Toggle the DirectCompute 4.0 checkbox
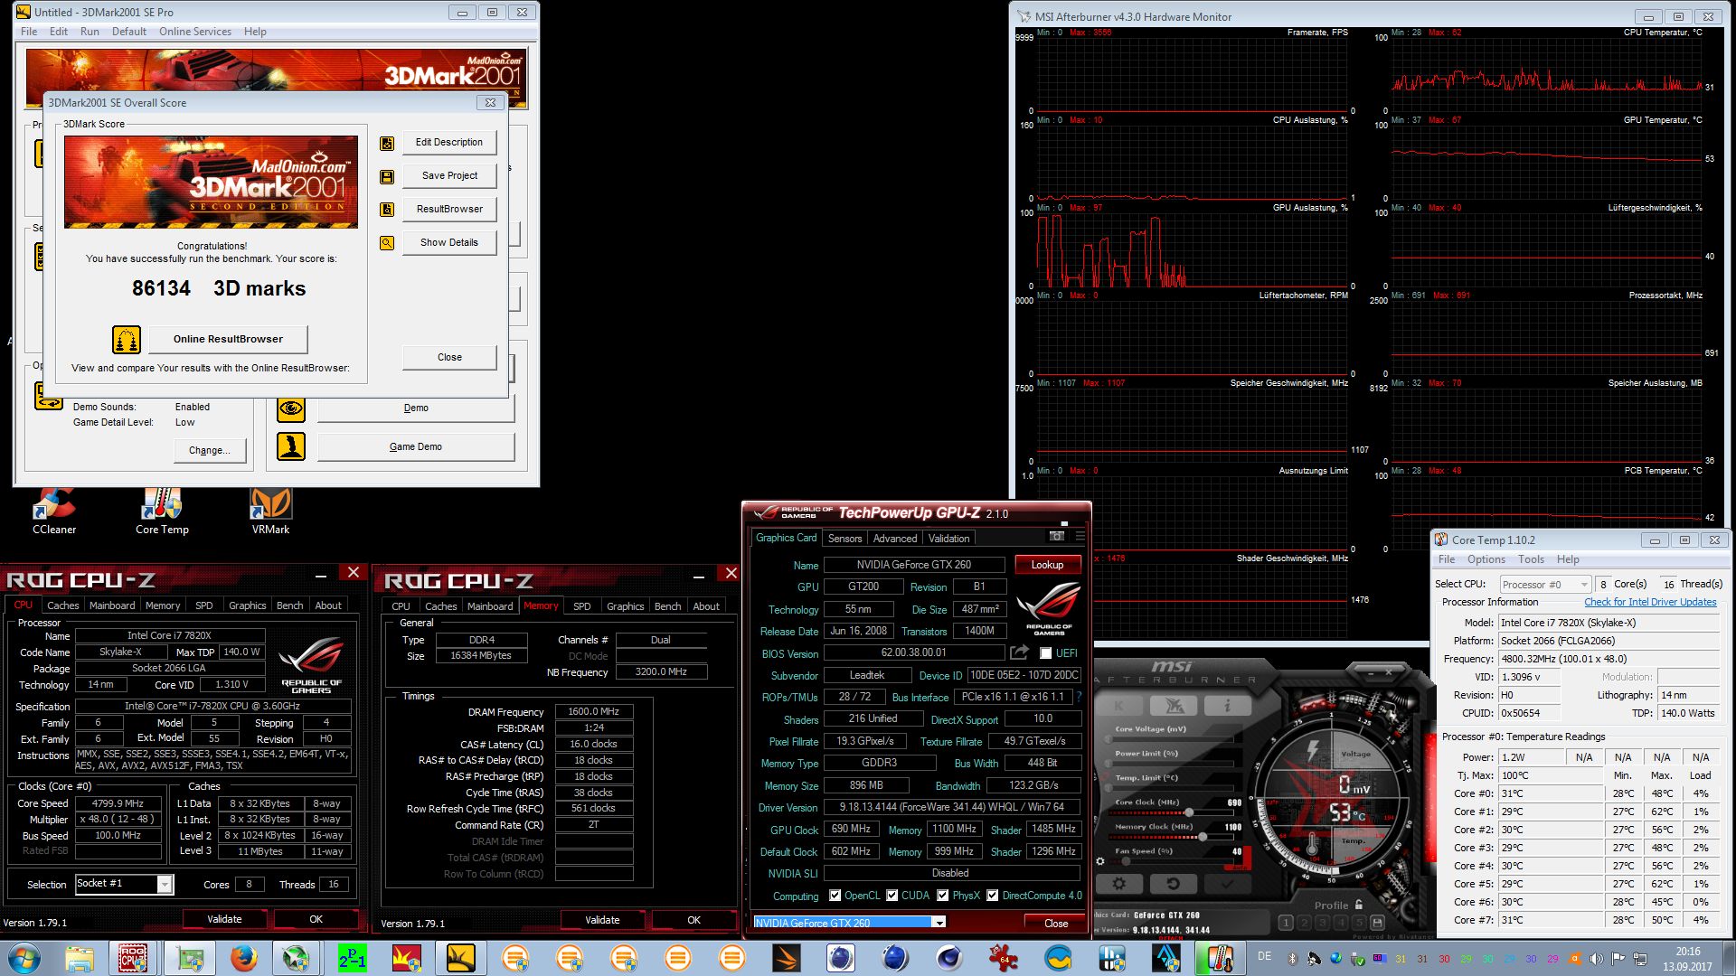 (992, 896)
